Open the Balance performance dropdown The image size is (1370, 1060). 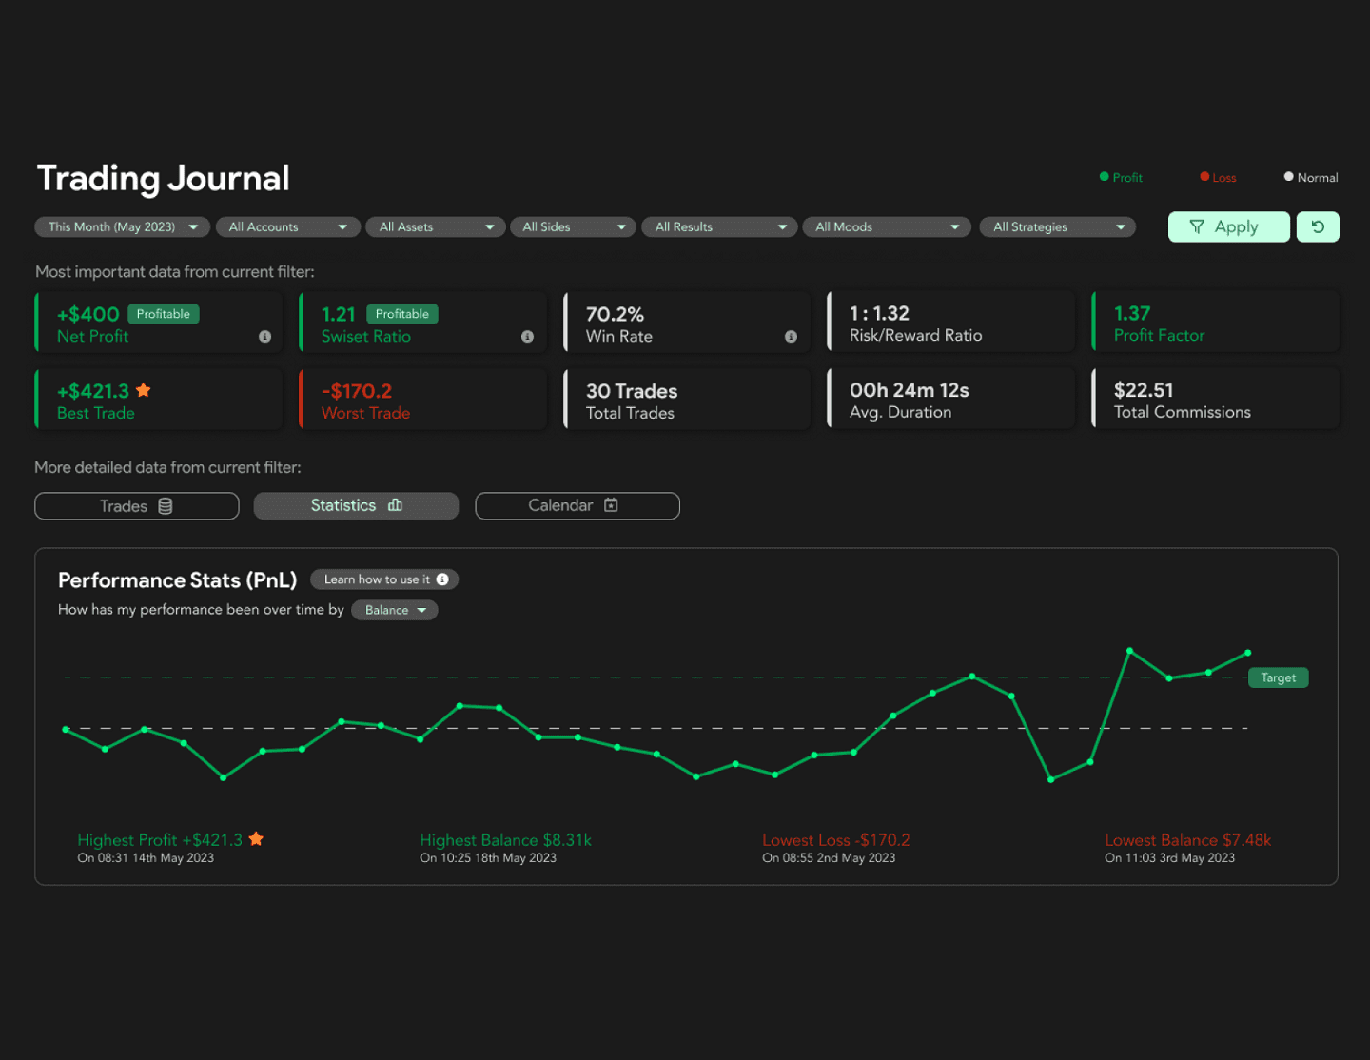[395, 610]
